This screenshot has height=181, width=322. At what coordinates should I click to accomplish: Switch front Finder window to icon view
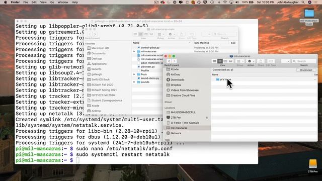click(214, 61)
